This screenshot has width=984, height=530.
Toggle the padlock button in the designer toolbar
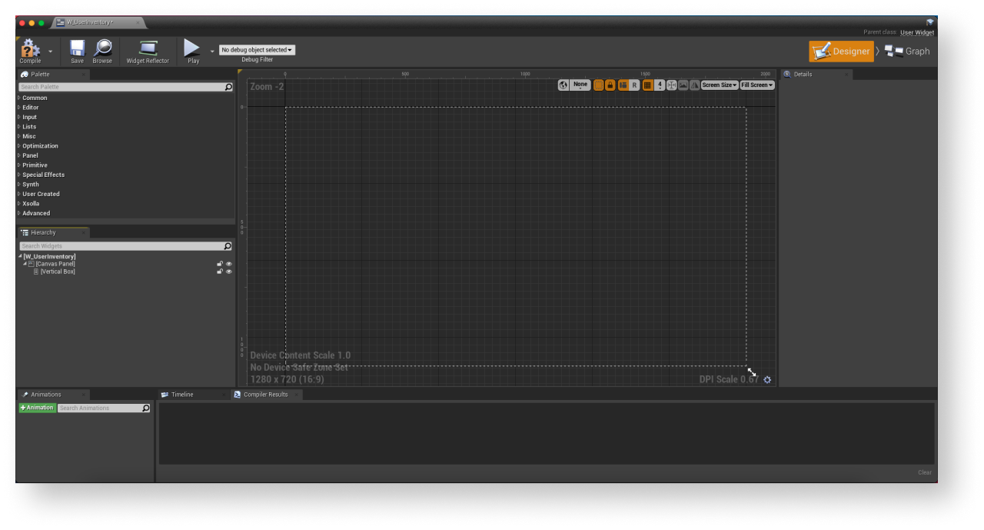coord(610,85)
